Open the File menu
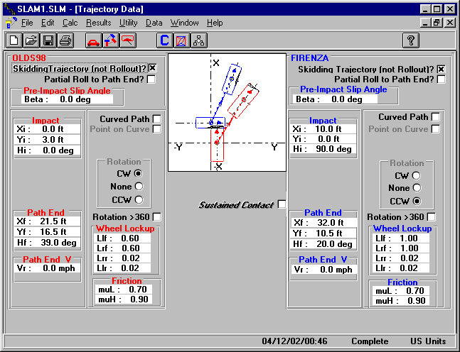The width and height of the screenshot is (460, 352). click(x=27, y=23)
